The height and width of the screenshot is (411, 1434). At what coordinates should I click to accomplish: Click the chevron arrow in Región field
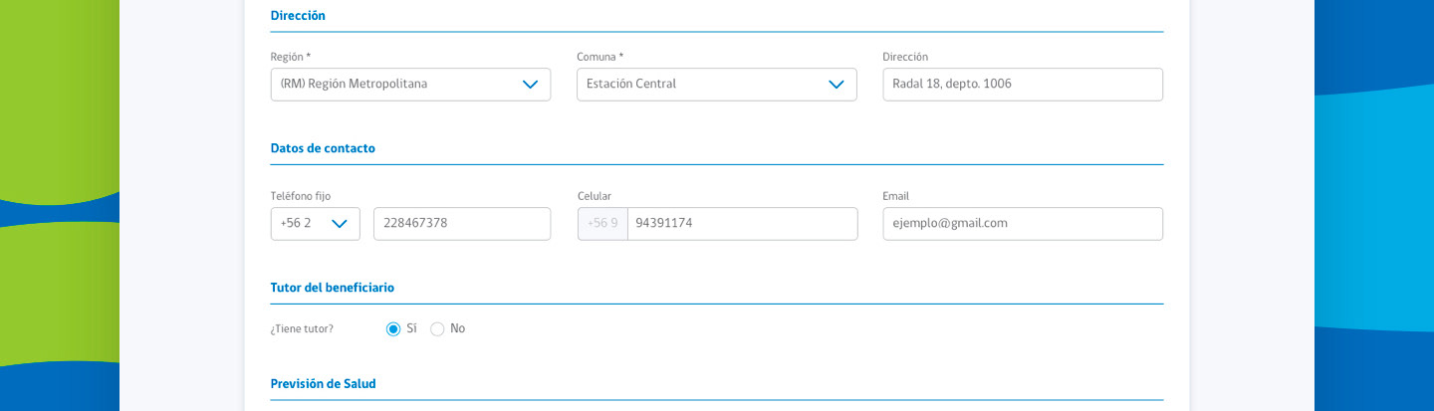point(530,85)
